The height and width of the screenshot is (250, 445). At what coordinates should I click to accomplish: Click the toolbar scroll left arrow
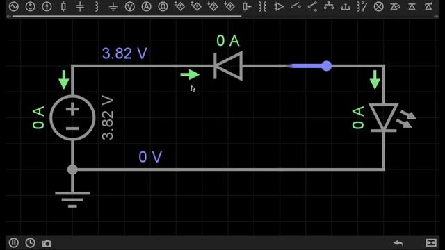8,17
